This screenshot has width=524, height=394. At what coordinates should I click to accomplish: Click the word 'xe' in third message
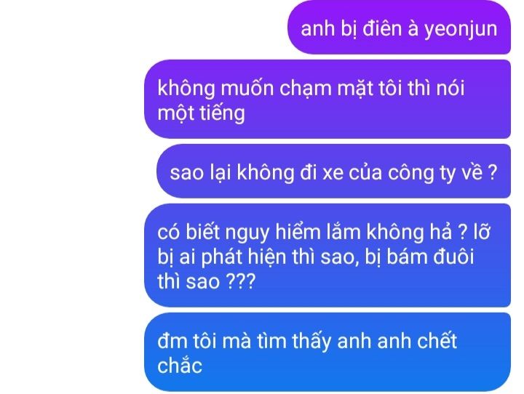click(x=333, y=174)
